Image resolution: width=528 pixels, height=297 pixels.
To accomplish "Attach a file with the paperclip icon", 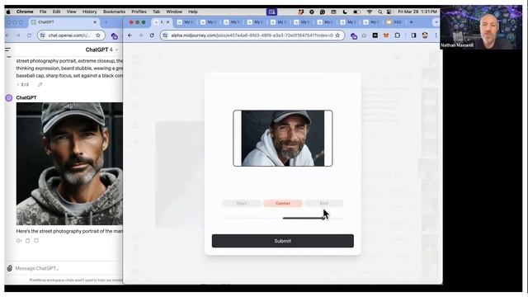I will coord(9,268).
